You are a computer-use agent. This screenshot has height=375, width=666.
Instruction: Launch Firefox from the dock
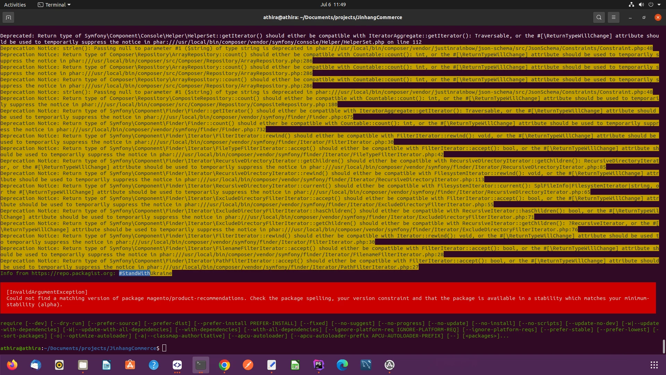12,365
